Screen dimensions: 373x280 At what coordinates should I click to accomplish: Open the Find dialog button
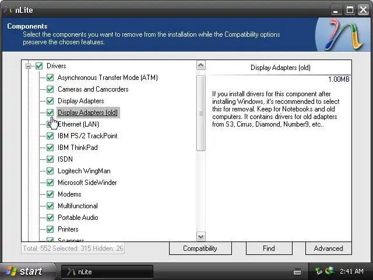tap(269, 249)
